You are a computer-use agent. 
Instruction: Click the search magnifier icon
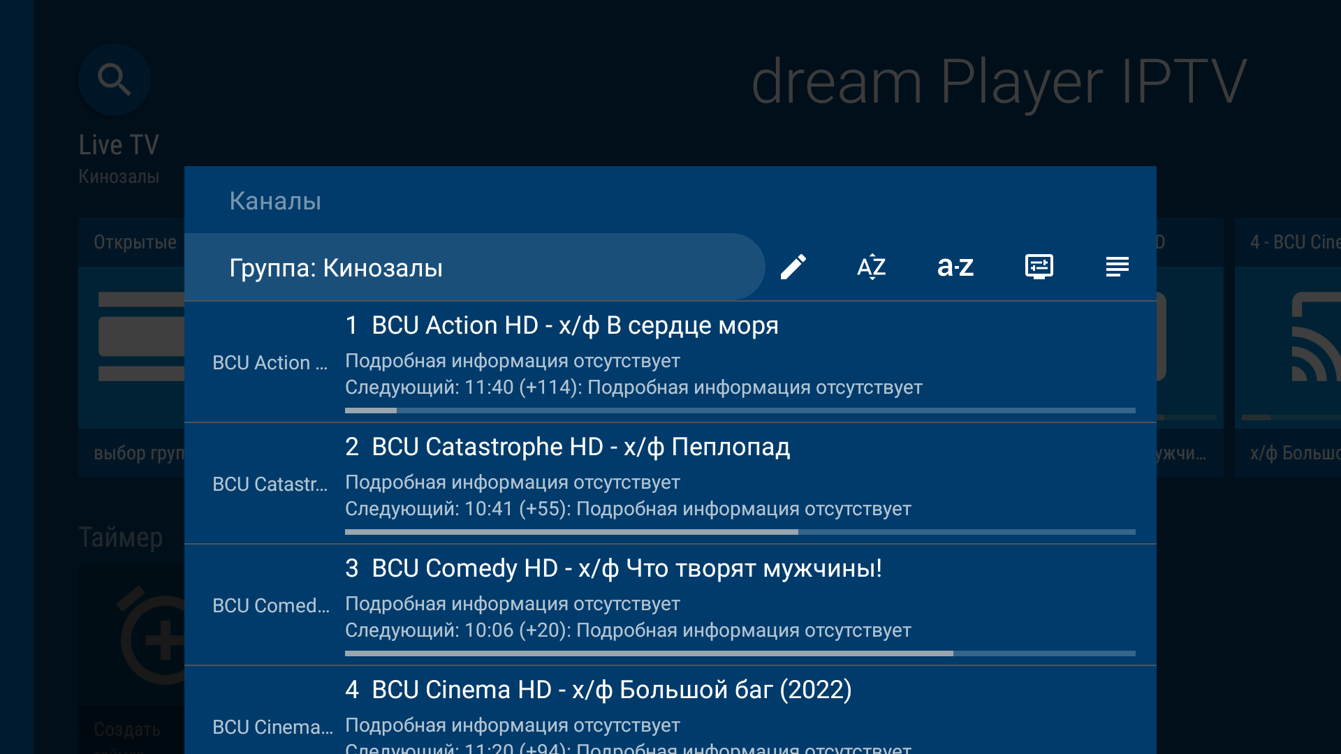(115, 80)
